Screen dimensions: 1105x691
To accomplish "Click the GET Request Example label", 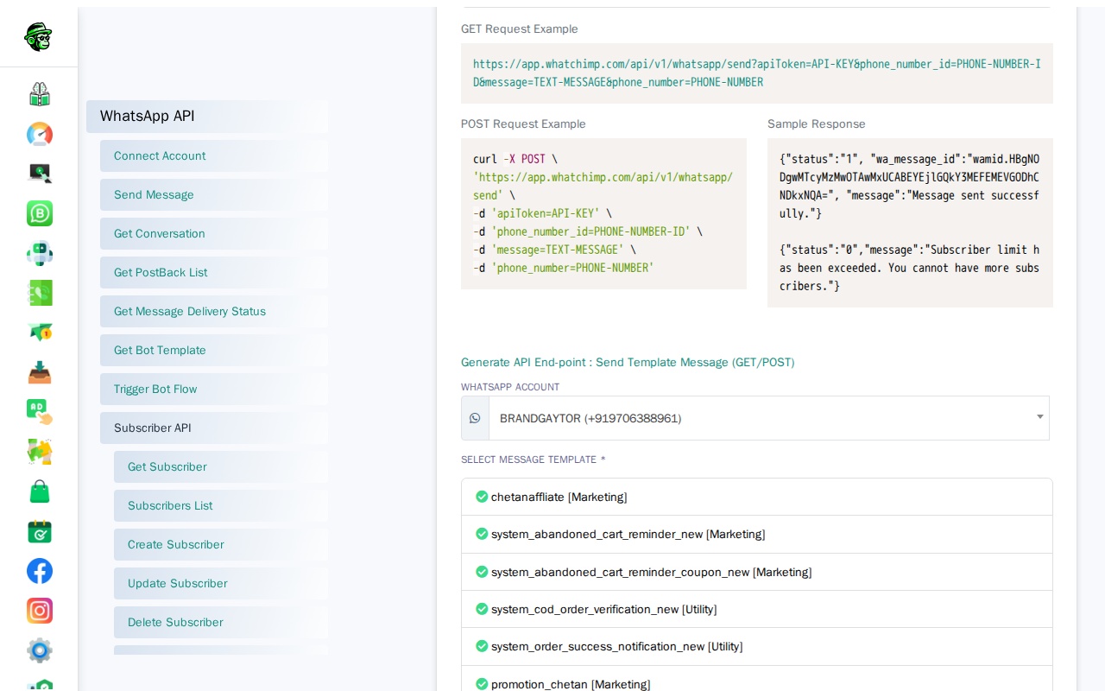I will pos(520,29).
